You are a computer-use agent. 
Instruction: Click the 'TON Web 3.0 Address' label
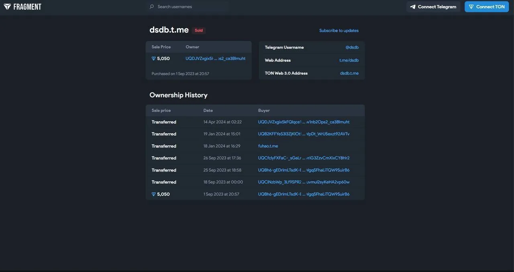click(x=286, y=73)
